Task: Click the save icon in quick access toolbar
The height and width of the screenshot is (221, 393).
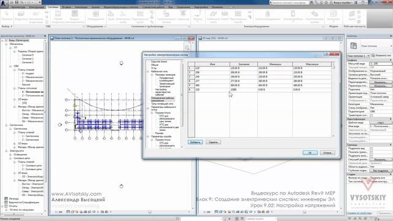Action: click(17, 2)
